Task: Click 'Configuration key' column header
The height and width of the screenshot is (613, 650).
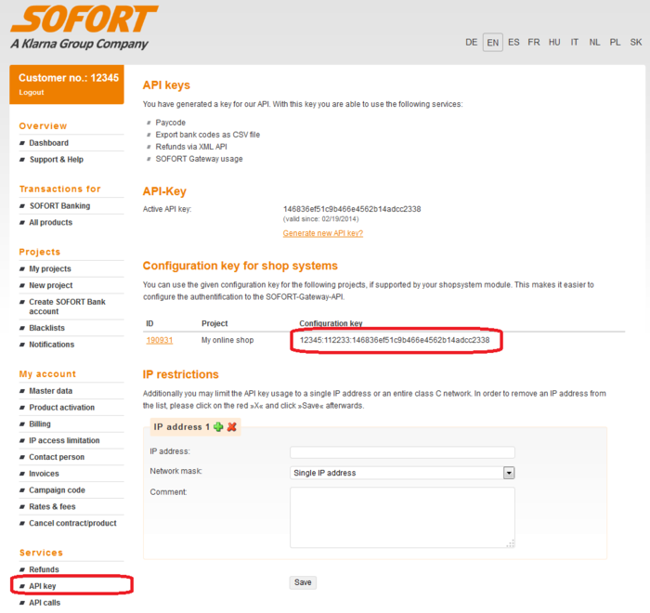Action: [x=331, y=323]
